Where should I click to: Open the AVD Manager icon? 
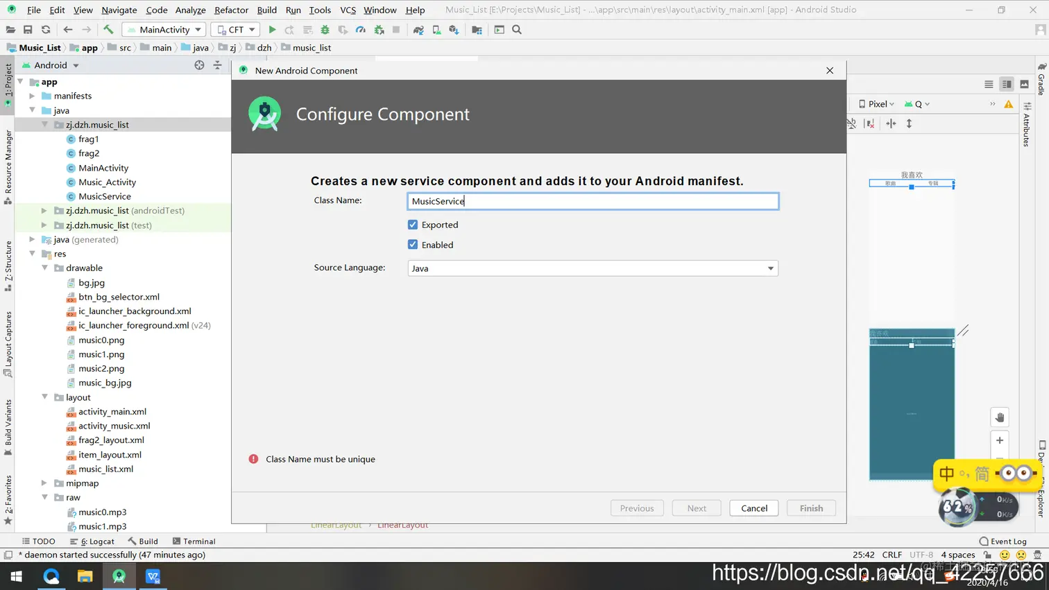436,30
